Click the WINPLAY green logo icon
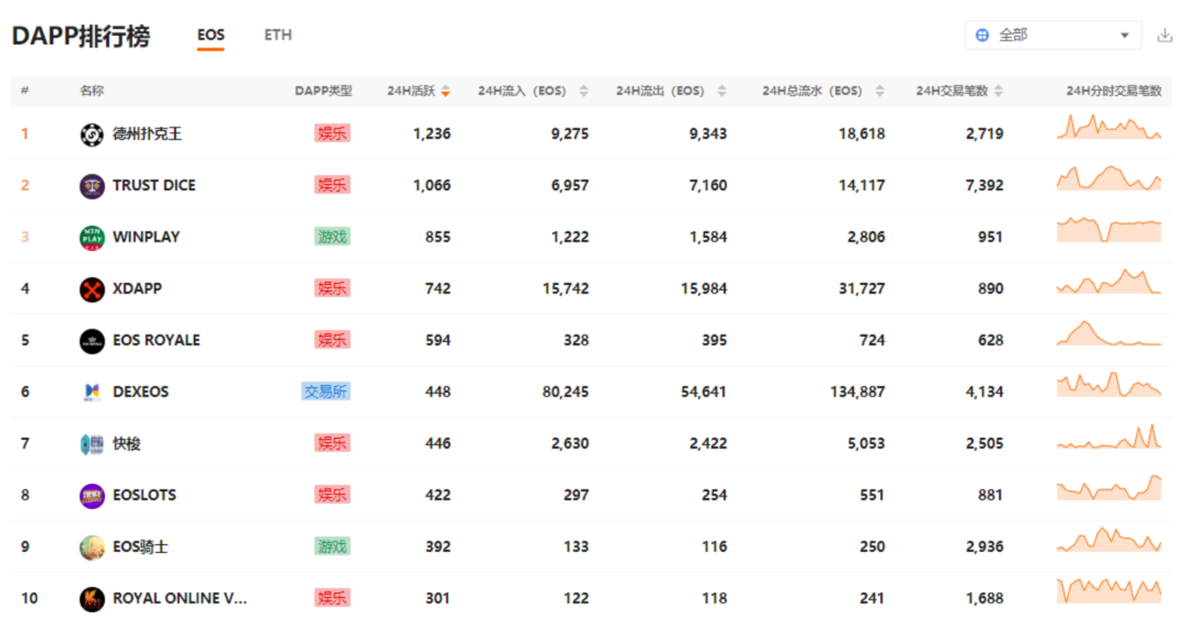Viewport: 1188px width, 632px height. (92, 238)
